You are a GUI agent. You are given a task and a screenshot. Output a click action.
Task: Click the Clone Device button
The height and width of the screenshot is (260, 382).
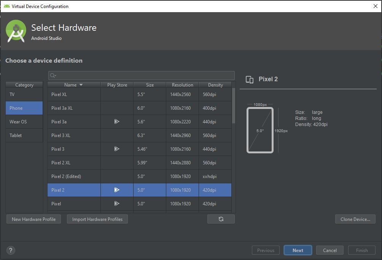(x=355, y=219)
